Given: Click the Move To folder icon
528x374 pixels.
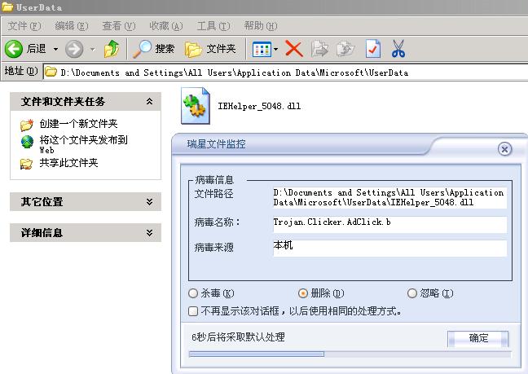Looking at the screenshot, I should point(319,49).
